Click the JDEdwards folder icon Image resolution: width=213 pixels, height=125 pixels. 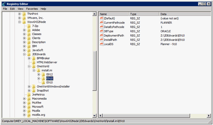pyautogui.click(x=29, y=54)
